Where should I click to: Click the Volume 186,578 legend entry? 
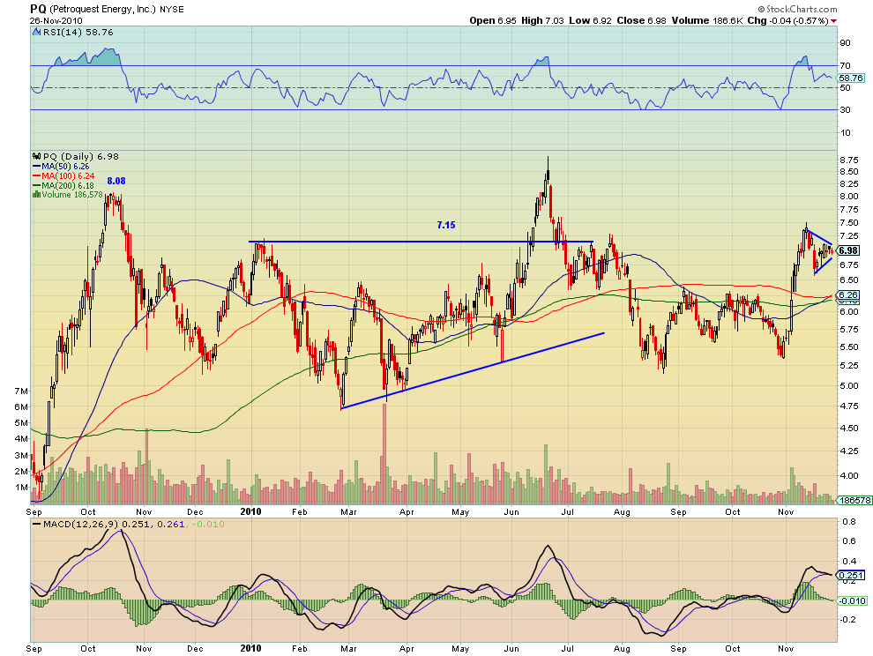68,194
